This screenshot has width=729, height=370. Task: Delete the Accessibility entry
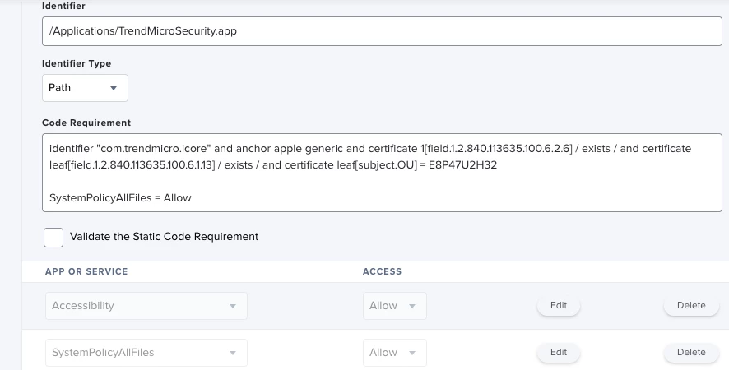point(691,306)
